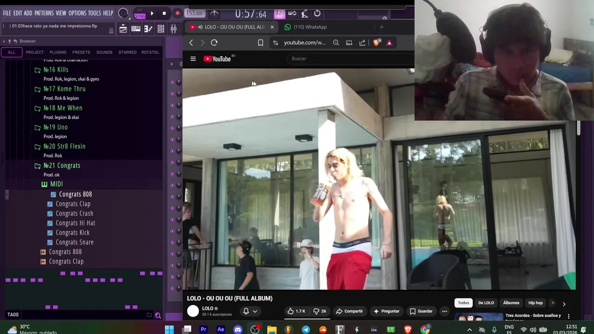Collapse the MIDI subfolder
Viewport: 594px width, 334px height.
(52, 184)
